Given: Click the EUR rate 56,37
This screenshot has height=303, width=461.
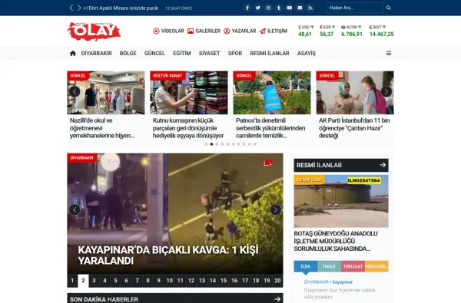Looking at the screenshot, I should pos(327,34).
